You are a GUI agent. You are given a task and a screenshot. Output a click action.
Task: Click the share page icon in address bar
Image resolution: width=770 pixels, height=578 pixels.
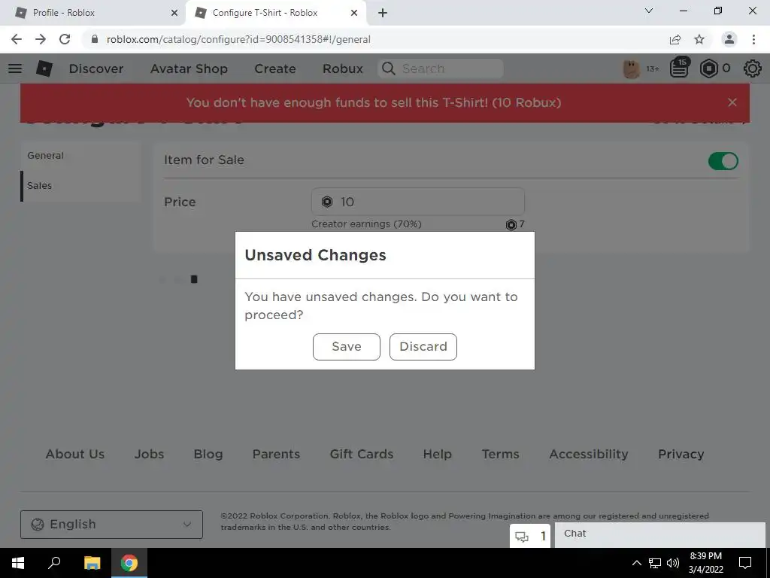point(675,39)
